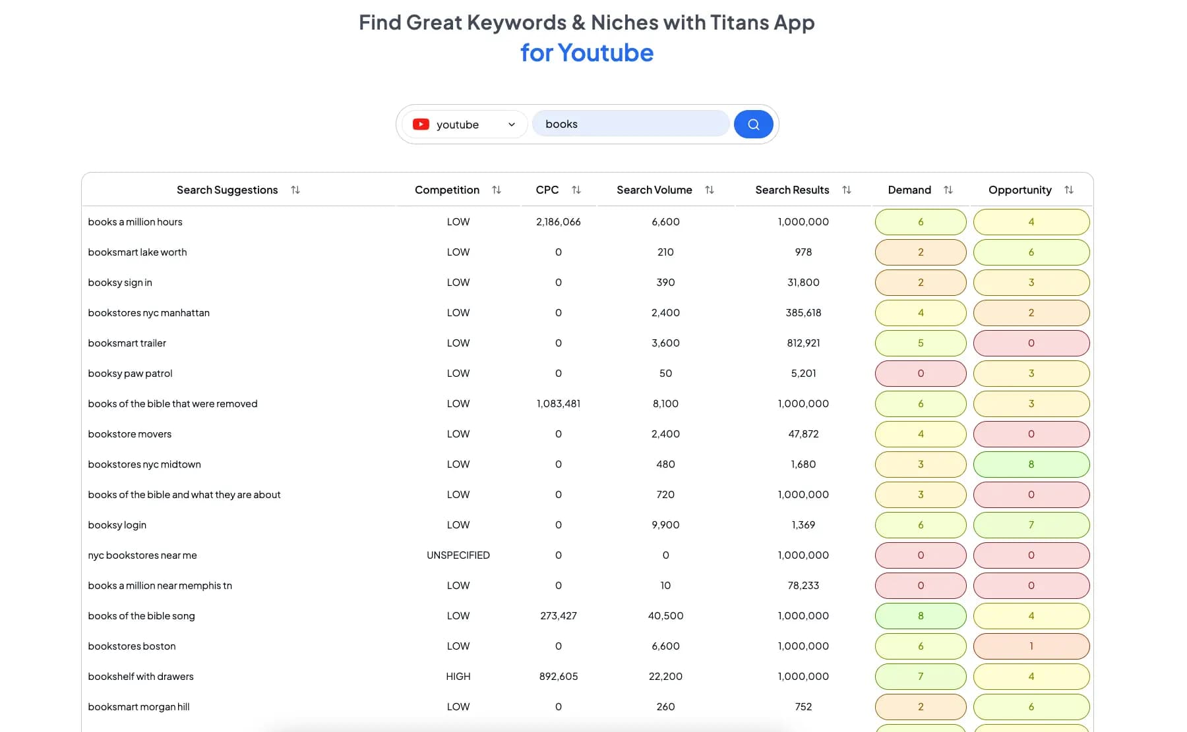
Task: Open the youtube platform dropdown
Action: [464, 124]
